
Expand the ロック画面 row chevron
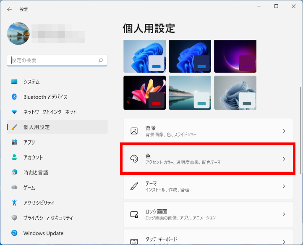(284, 214)
